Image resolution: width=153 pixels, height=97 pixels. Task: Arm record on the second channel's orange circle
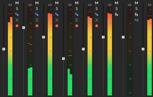coord(37,26)
